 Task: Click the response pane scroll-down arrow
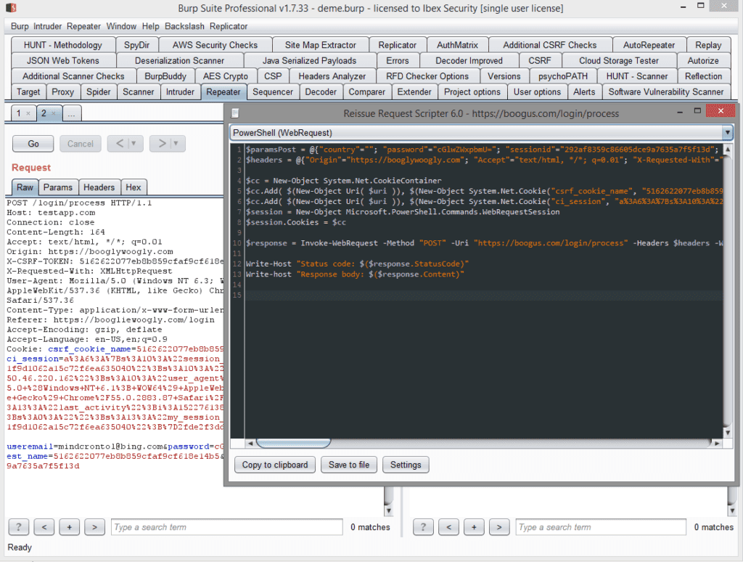coord(733,510)
